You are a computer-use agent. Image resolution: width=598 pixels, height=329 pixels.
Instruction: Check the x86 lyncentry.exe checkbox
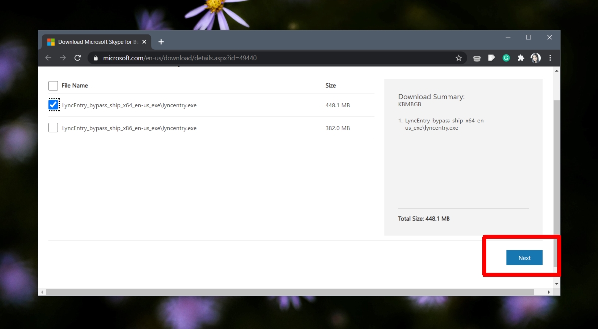click(x=53, y=128)
